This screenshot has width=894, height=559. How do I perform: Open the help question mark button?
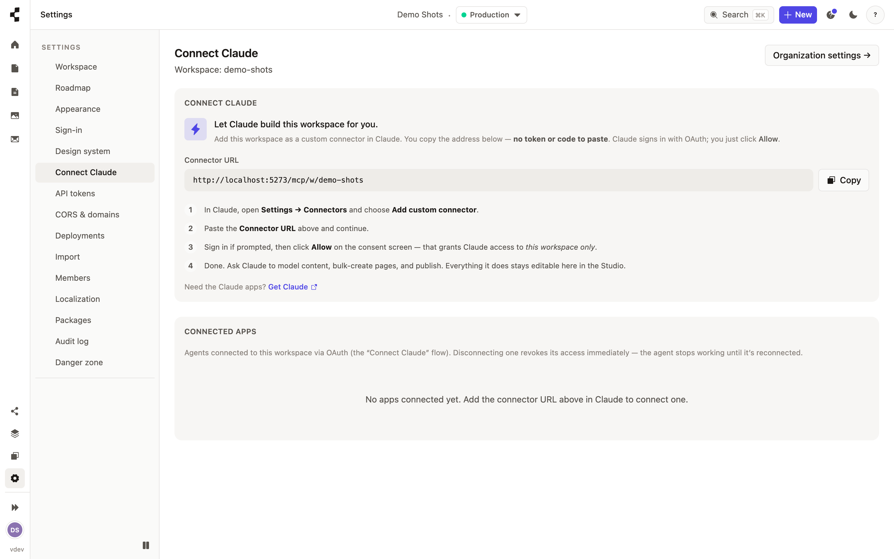[875, 15]
